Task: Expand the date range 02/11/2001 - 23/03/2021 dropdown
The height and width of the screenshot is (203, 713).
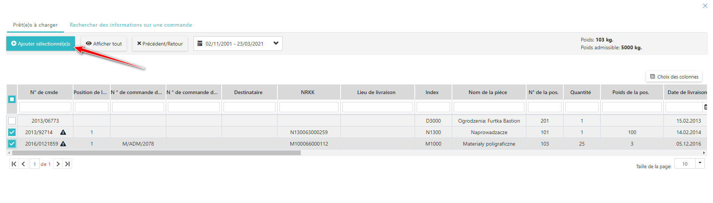Action: [x=276, y=43]
